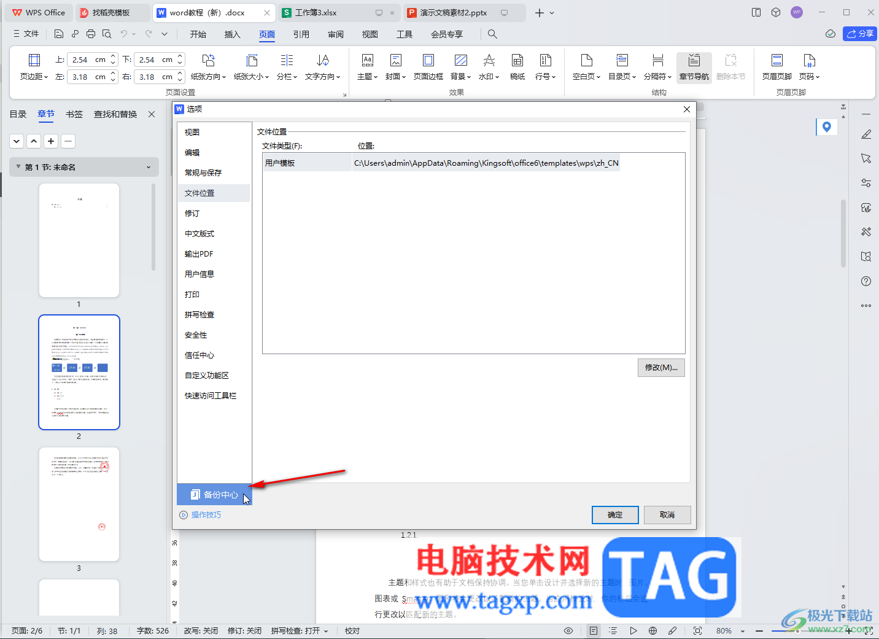Screen dimensions: 879x639
Task: Select 视图 in options dialog list
Action: coord(214,132)
